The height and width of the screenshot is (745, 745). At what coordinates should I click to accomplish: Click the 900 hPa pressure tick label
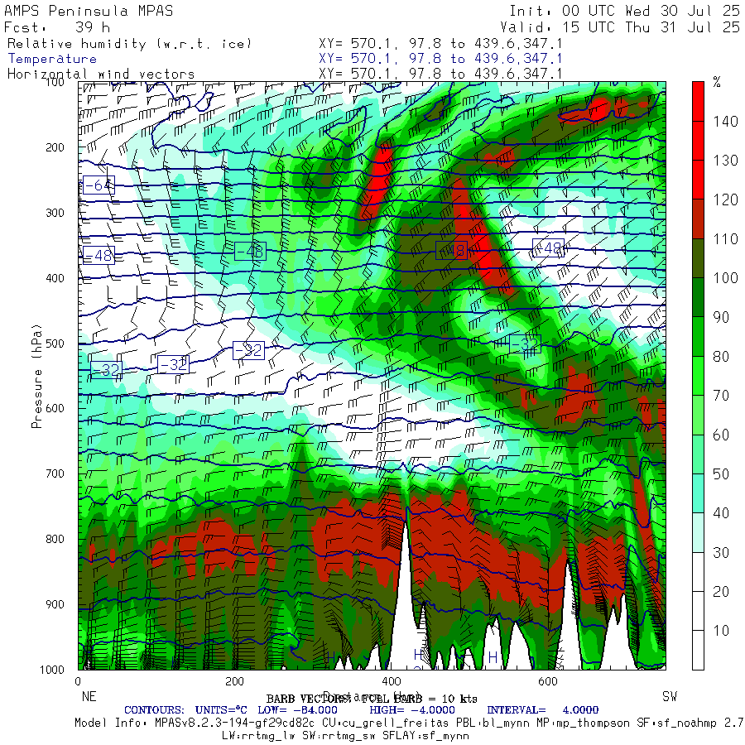point(55,604)
